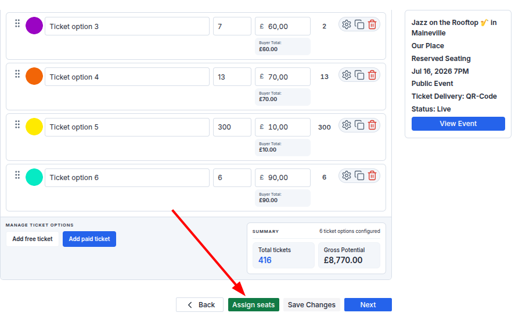Delete Ticket option 5 with trash icon
Screen dimensions: 515x334
(x=372, y=125)
